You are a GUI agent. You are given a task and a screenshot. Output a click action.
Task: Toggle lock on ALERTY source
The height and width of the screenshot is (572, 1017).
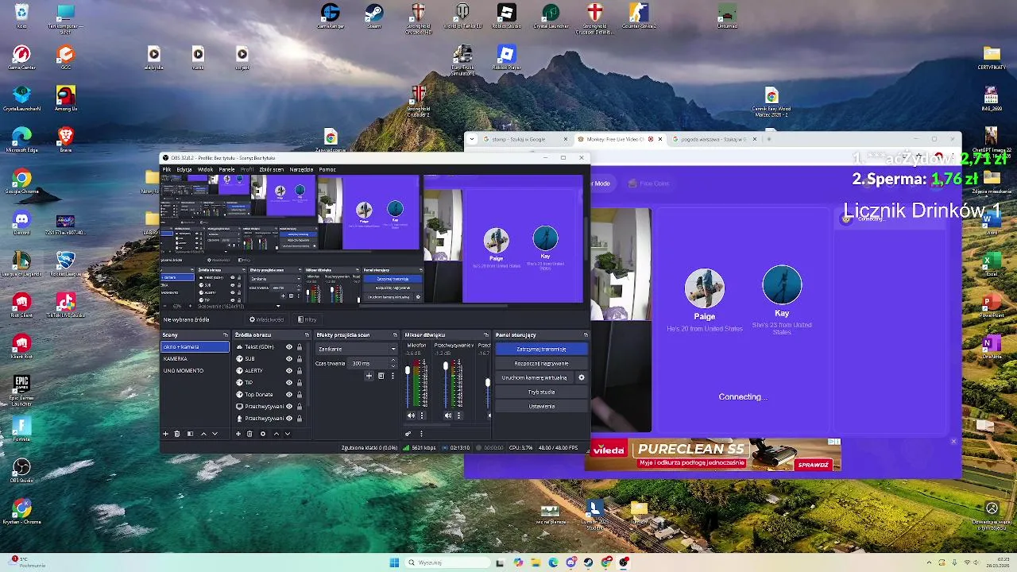(300, 370)
